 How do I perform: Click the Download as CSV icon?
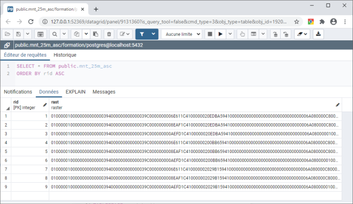coord(318,34)
